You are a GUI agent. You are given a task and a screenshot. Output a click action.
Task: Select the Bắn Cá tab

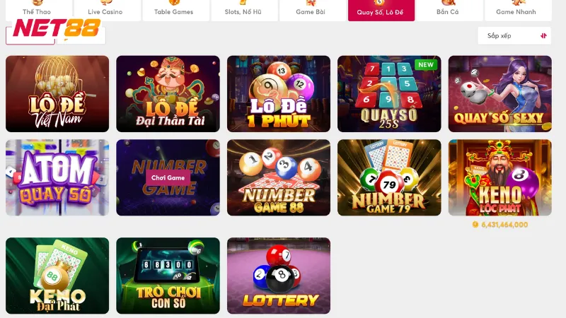(x=448, y=10)
